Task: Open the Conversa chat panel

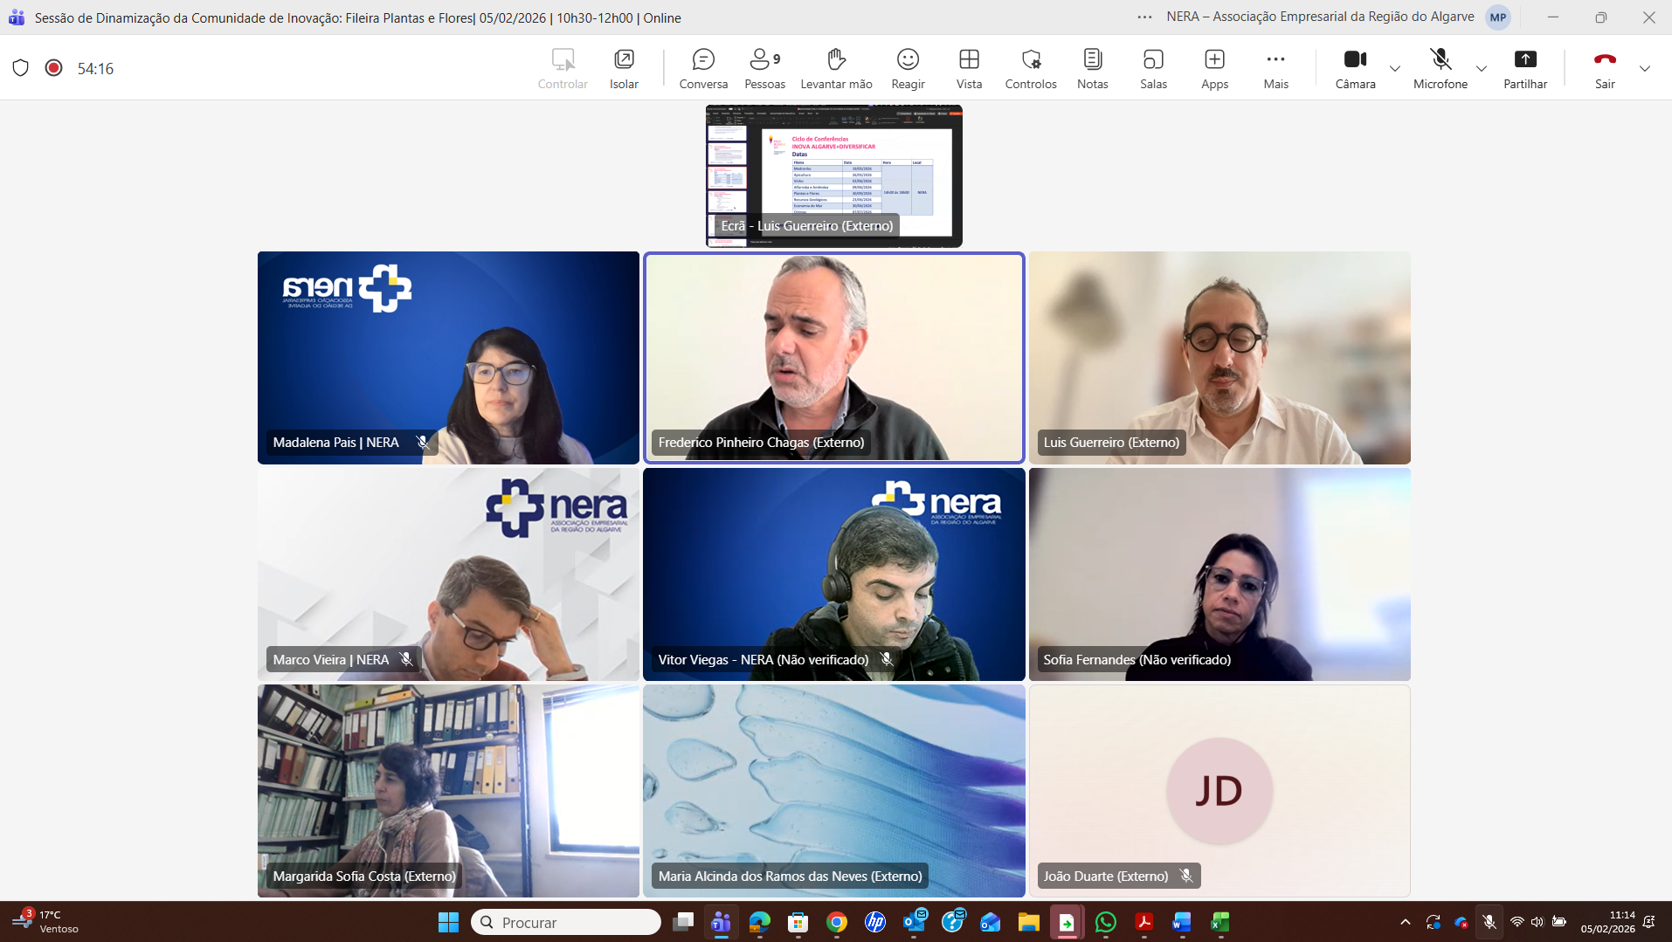Action: [x=702, y=68]
